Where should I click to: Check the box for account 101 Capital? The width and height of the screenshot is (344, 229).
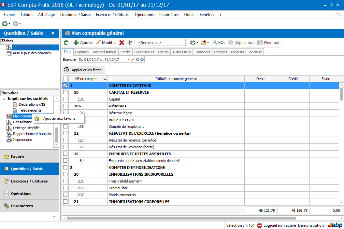click(65, 99)
